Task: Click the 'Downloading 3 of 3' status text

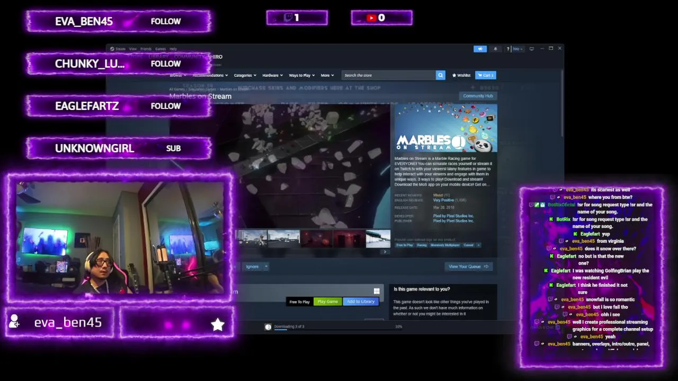Action: [x=289, y=326]
